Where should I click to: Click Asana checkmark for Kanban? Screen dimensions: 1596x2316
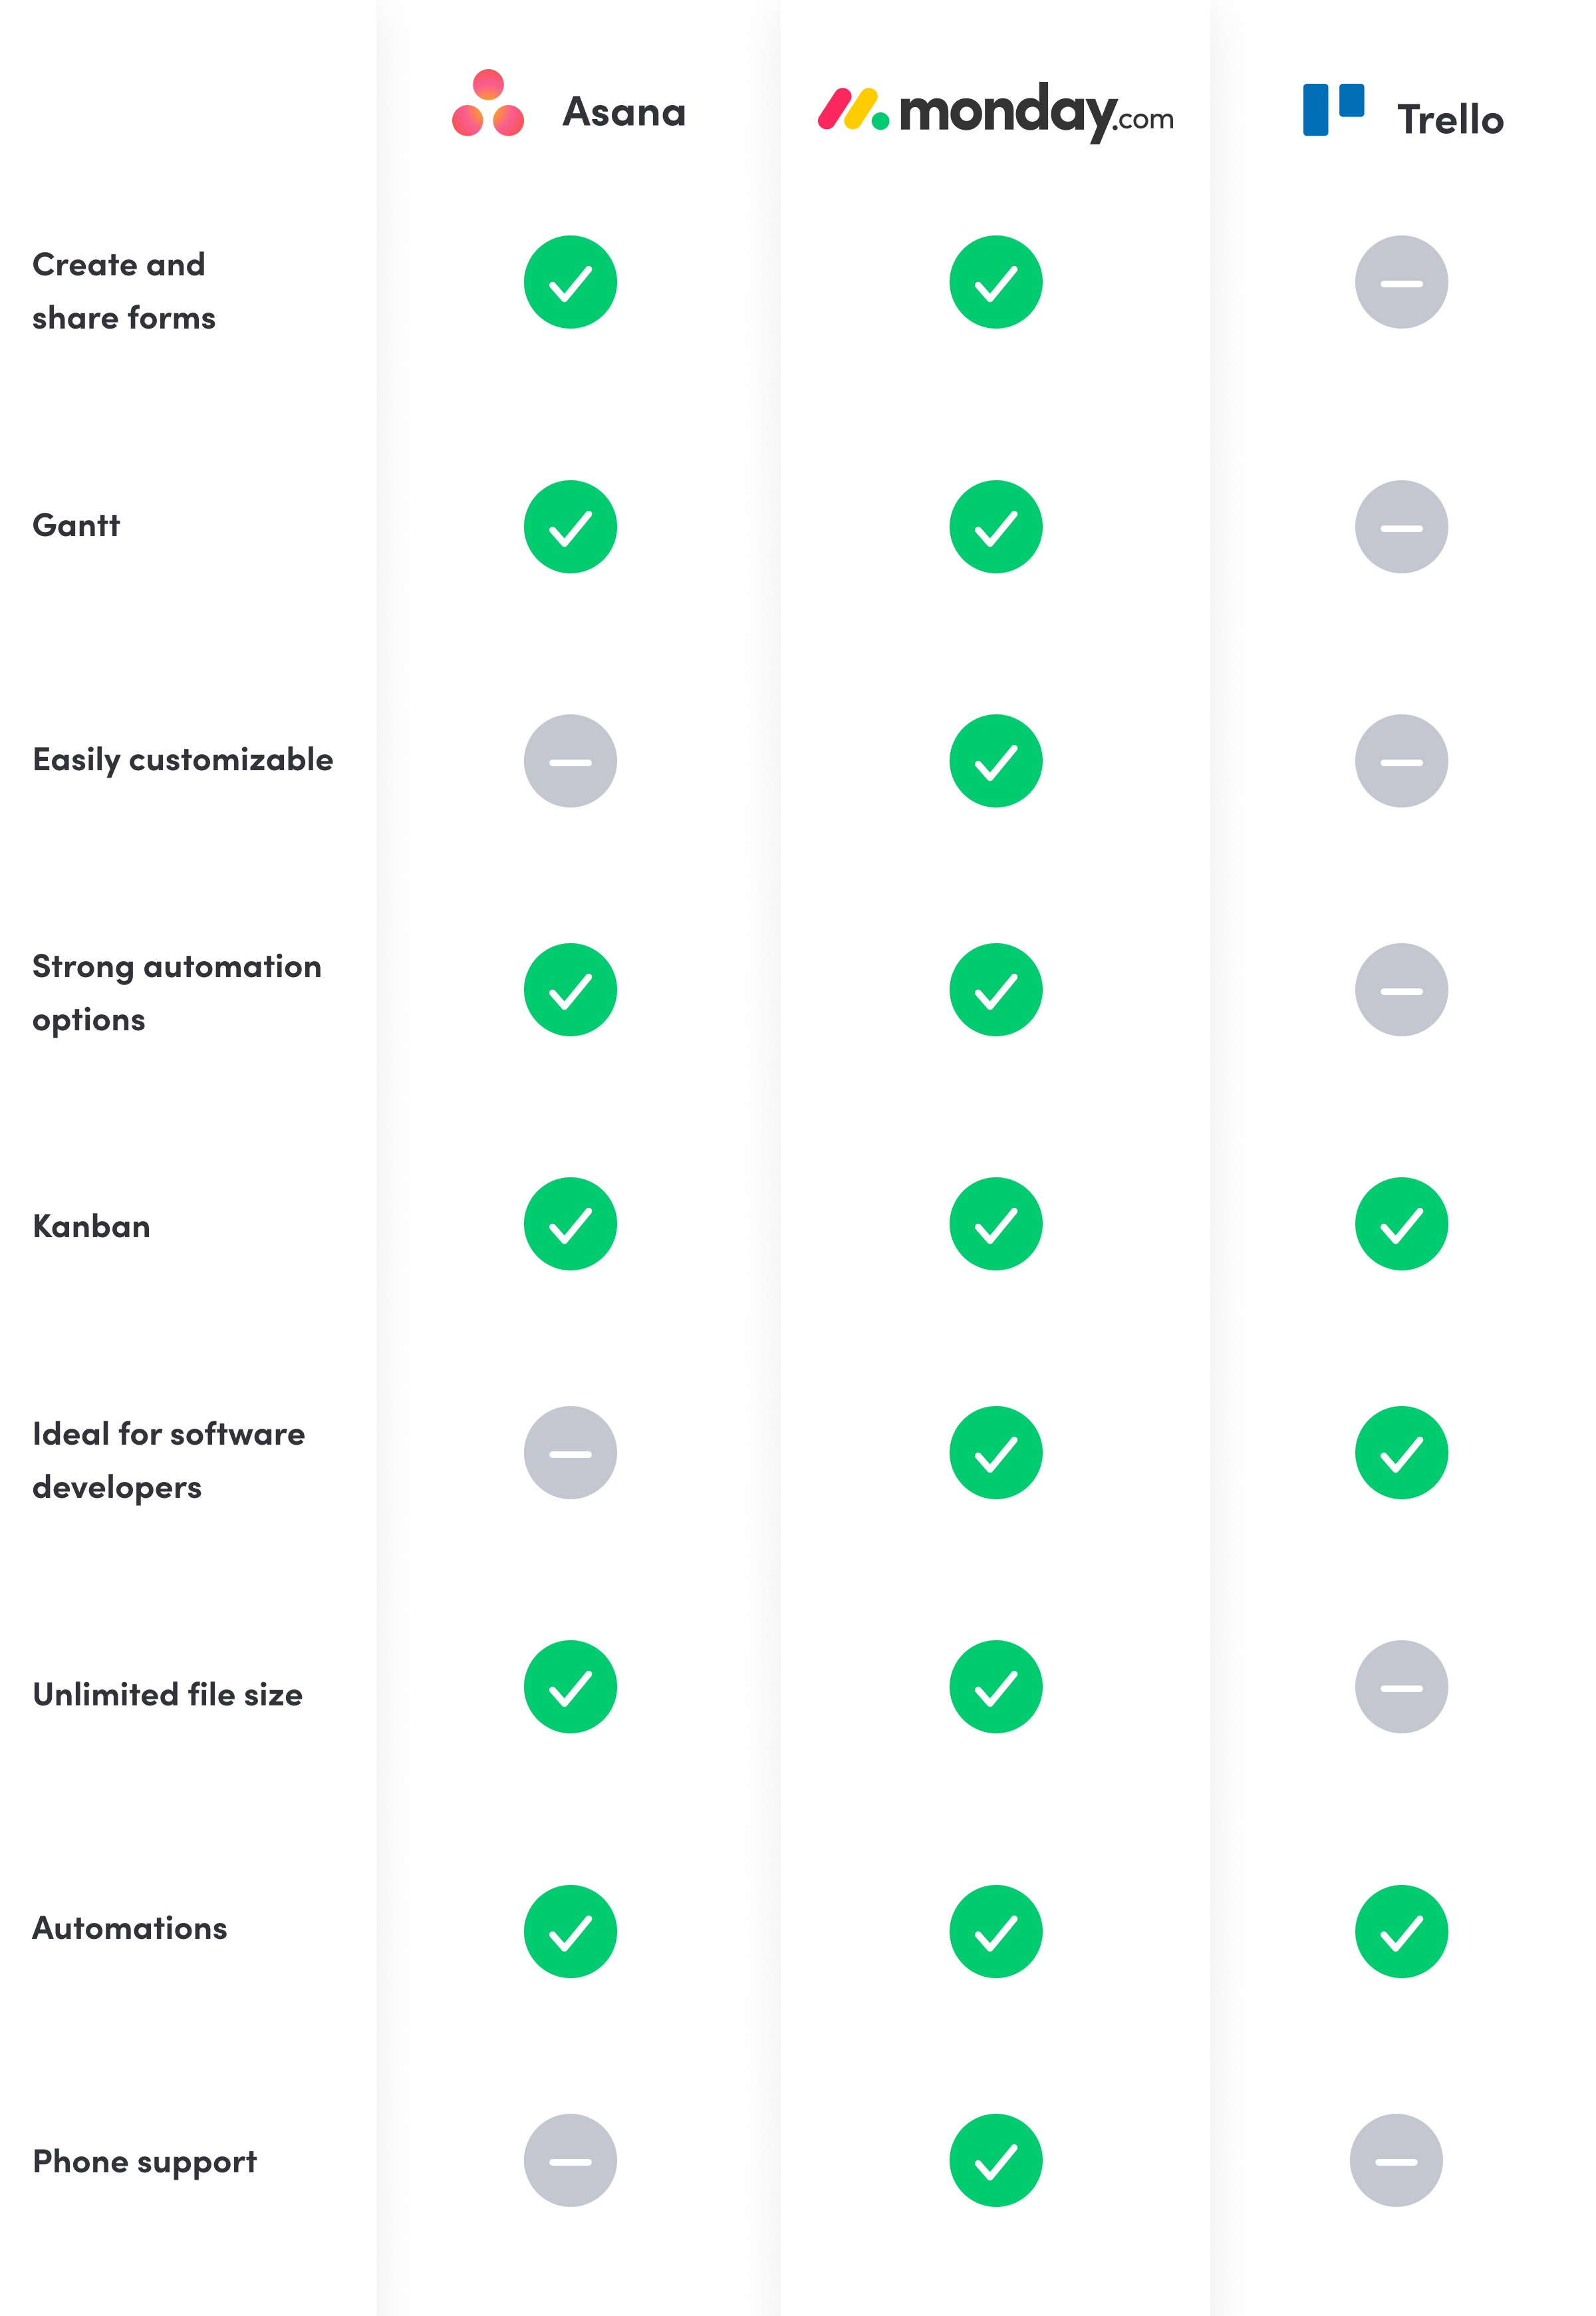[570, 1223]
